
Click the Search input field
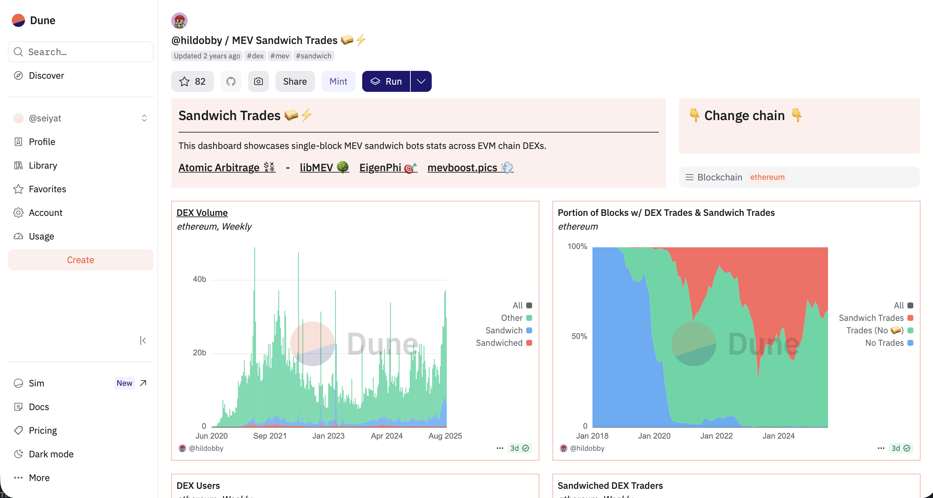coord(80,52)
